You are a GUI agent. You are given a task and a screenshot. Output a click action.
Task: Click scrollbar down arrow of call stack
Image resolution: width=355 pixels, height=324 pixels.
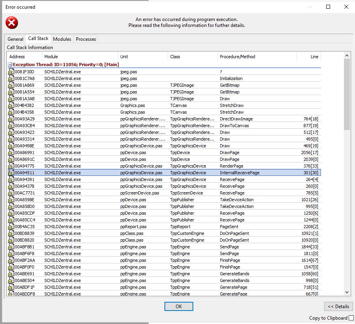[347, 292]
